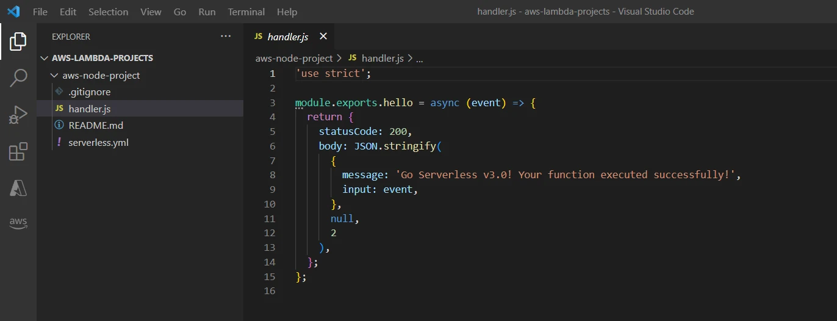Viewport: 837px width, 321px height.
Task: Click the Explorer more actions ellipsis
Action: tap(226, 37)
